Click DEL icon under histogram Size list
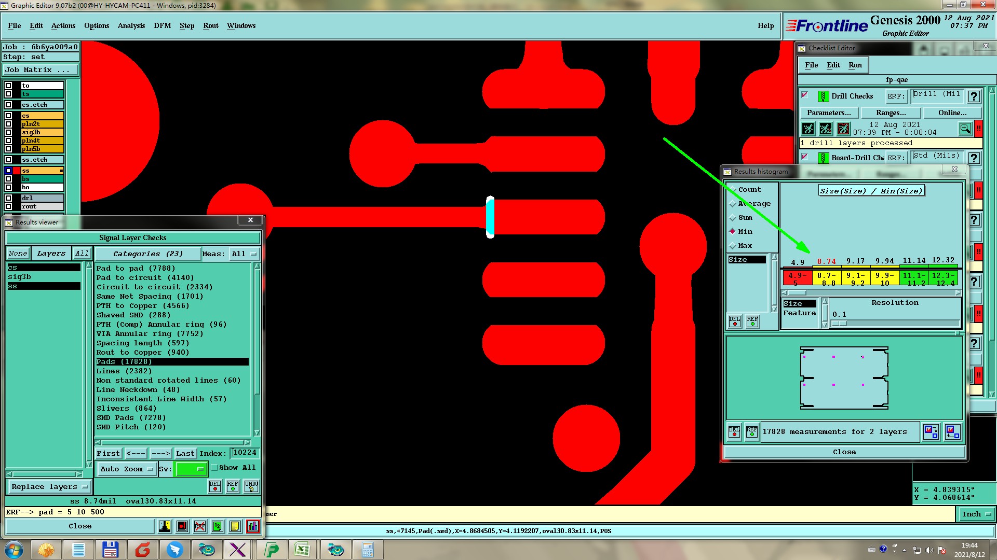Screen dimensions: 997x560 735,321
